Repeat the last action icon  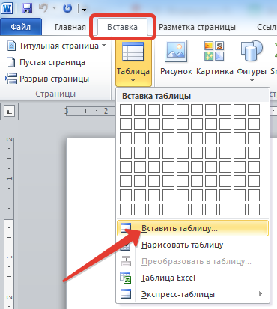pyautogui.click(x=67, y=8)
